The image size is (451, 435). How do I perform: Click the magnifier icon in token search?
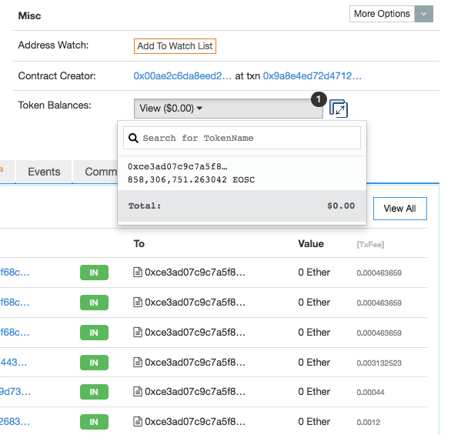(133, 138)
